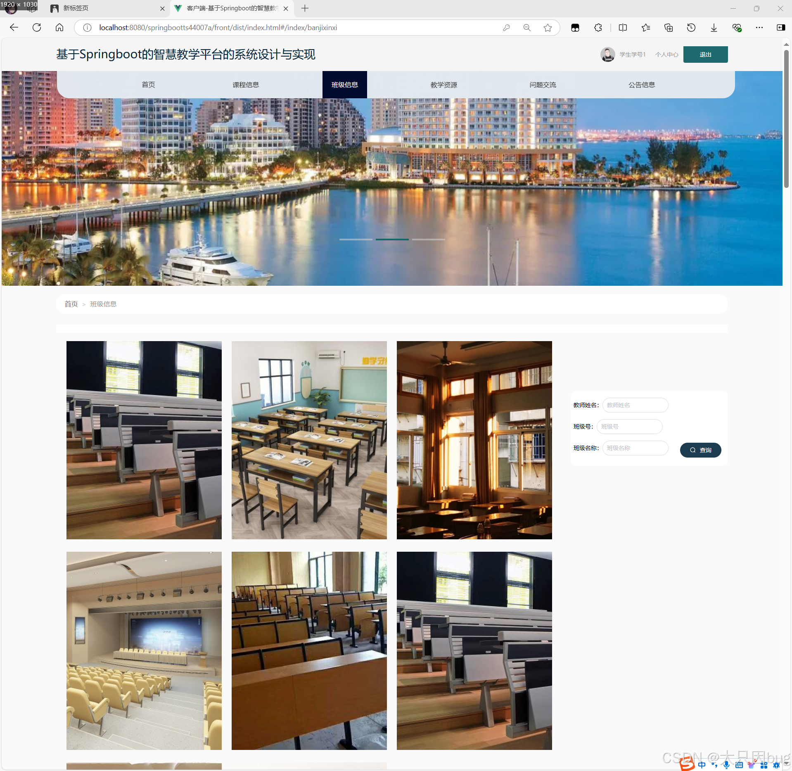Focus the 班级号 input field

(629, 427)
